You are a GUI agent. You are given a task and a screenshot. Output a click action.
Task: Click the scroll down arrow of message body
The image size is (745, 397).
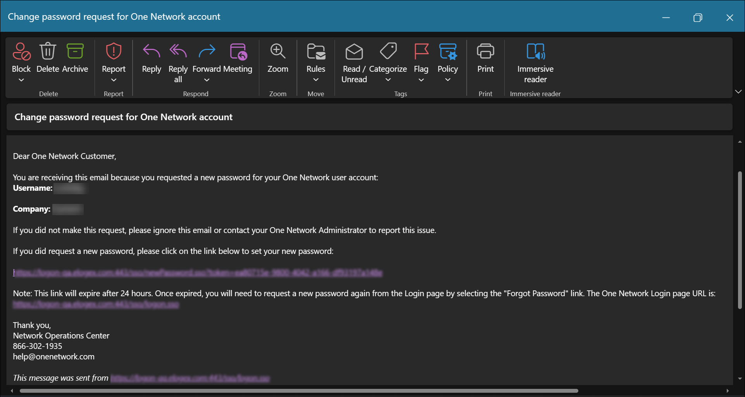(740, 378)
